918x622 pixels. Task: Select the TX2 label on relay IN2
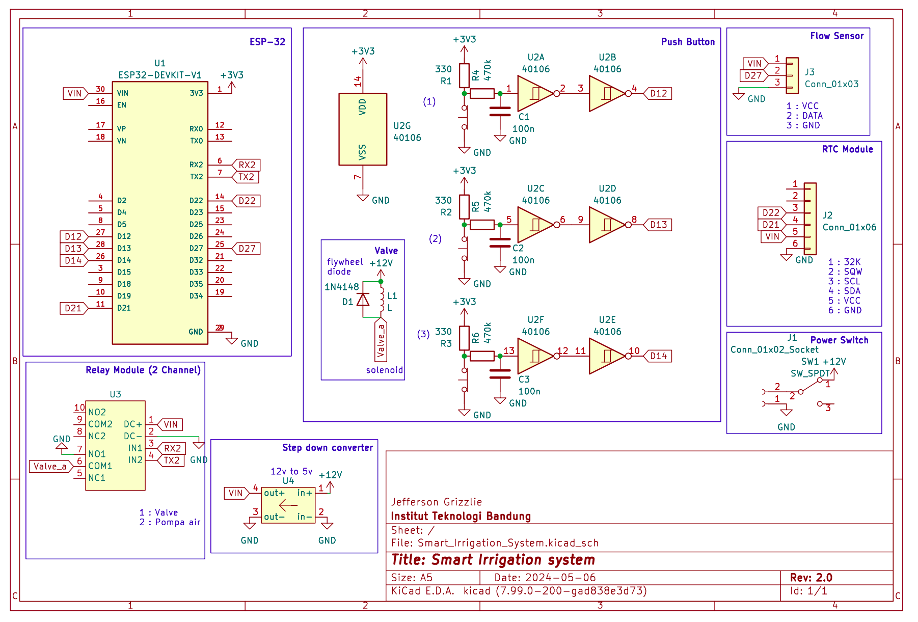coord(171,461)
